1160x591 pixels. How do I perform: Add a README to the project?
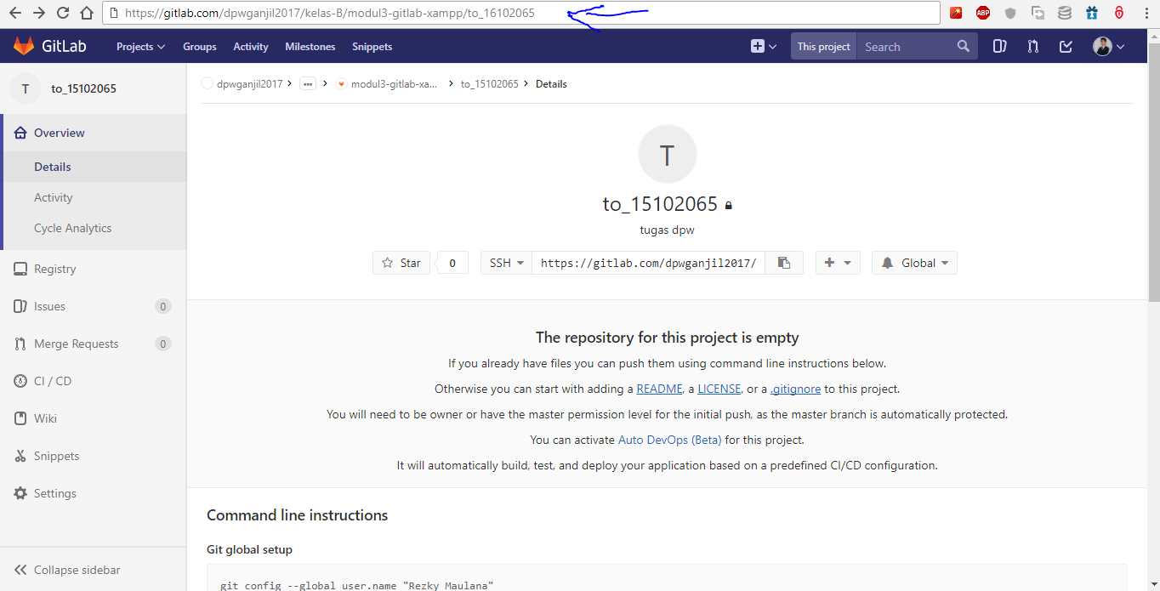pos(659,389)
